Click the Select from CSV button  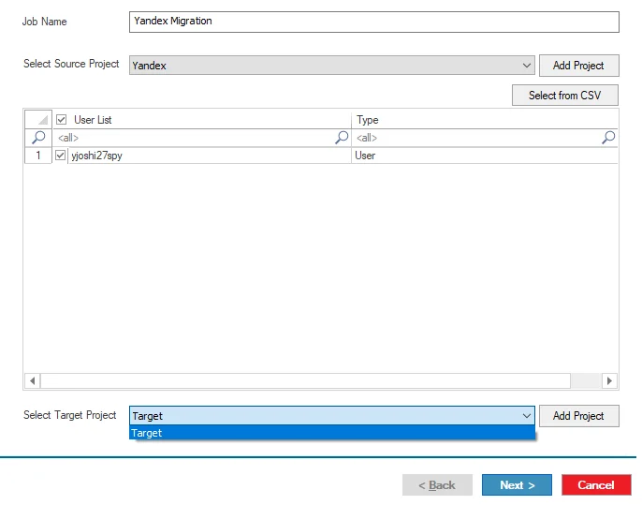coord(564,96)
